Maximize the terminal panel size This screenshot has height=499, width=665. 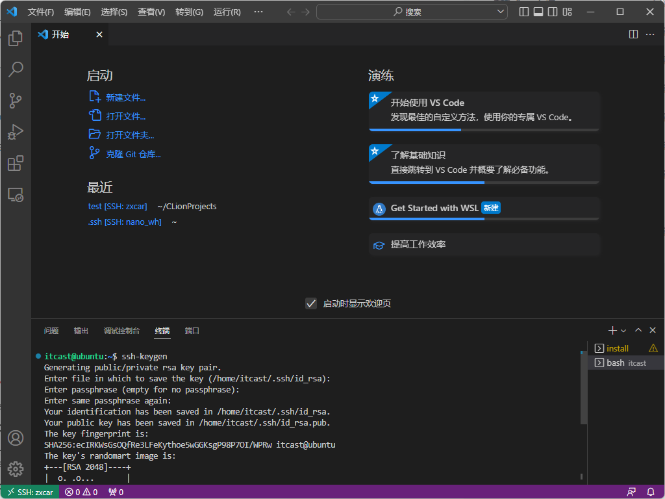[638, 330]
